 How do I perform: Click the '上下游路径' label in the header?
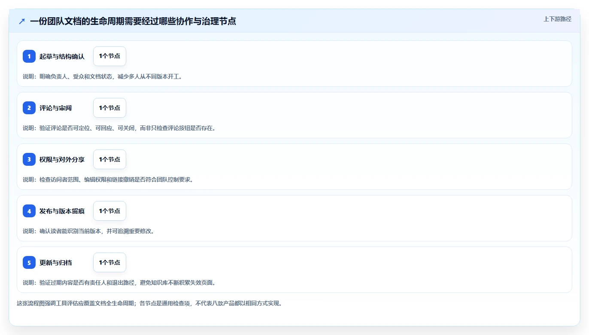(557, 19)
